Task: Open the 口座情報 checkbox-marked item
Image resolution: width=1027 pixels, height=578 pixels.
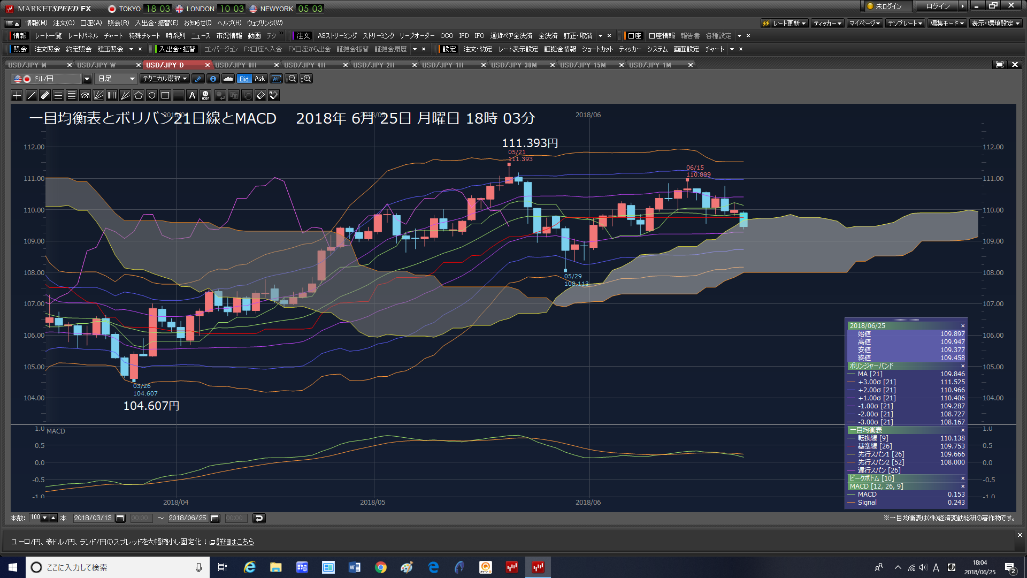Action: pyautogui.click(x=662, y=36)
